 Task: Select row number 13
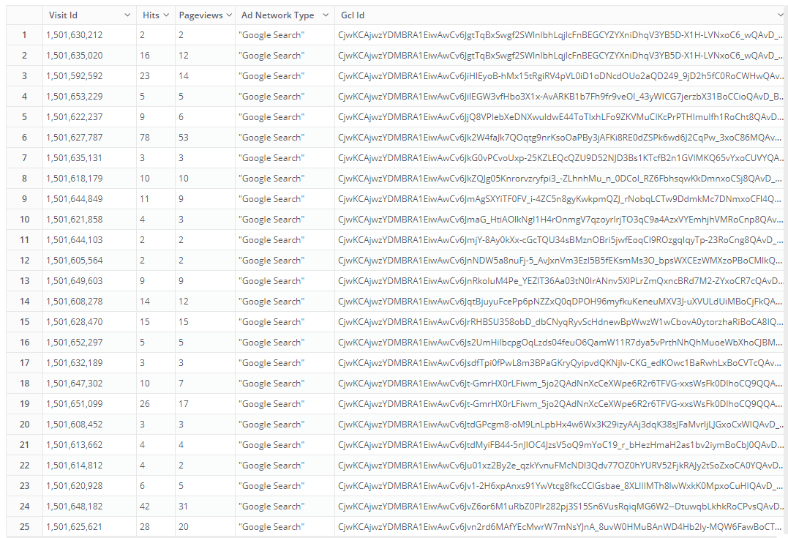24,281
